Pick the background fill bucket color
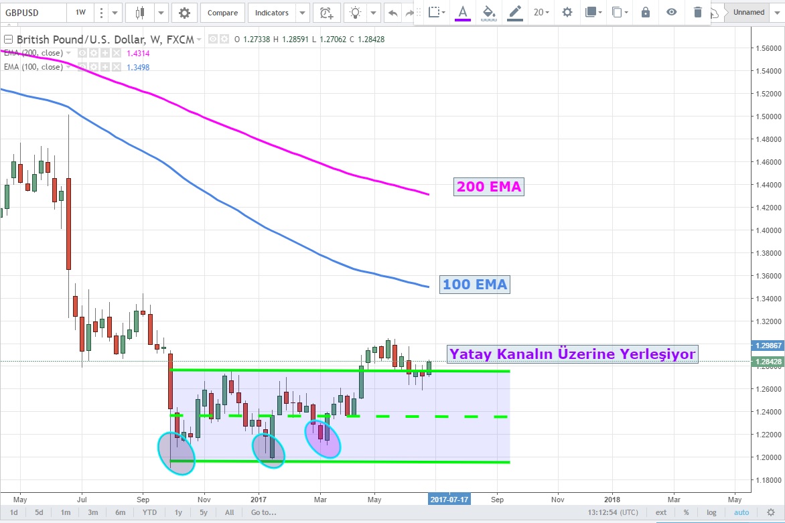785x523 pixels. (489, 12)
